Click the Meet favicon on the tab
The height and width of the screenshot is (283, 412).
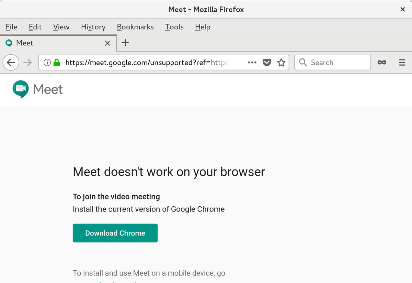(x=9, y=43)
